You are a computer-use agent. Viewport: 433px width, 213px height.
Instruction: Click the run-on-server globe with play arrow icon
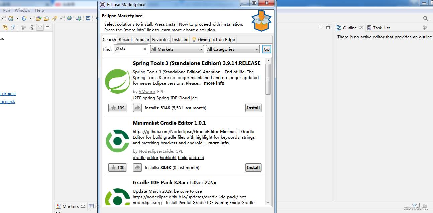[x=79, y=18]
